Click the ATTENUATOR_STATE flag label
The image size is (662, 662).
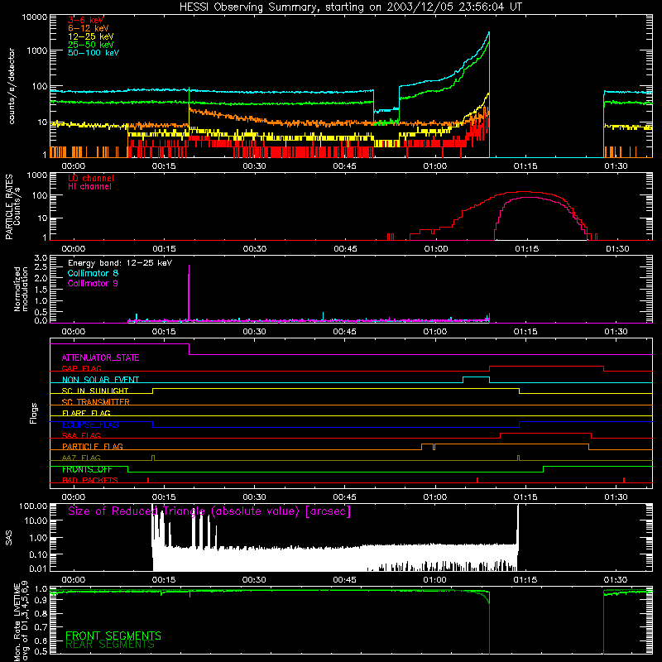[100, 357]
